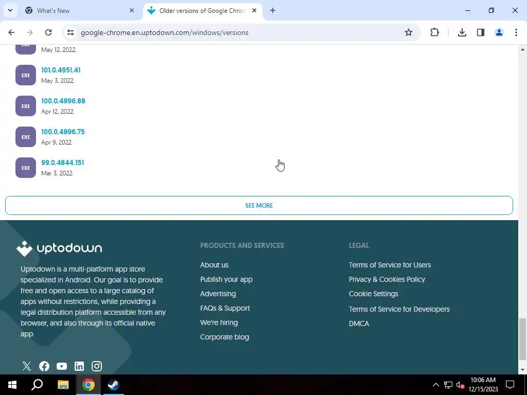Open Uptodown's YouTube channel
Image resolution: width=527 pixels, height=395 pixels.
point(62,366)
